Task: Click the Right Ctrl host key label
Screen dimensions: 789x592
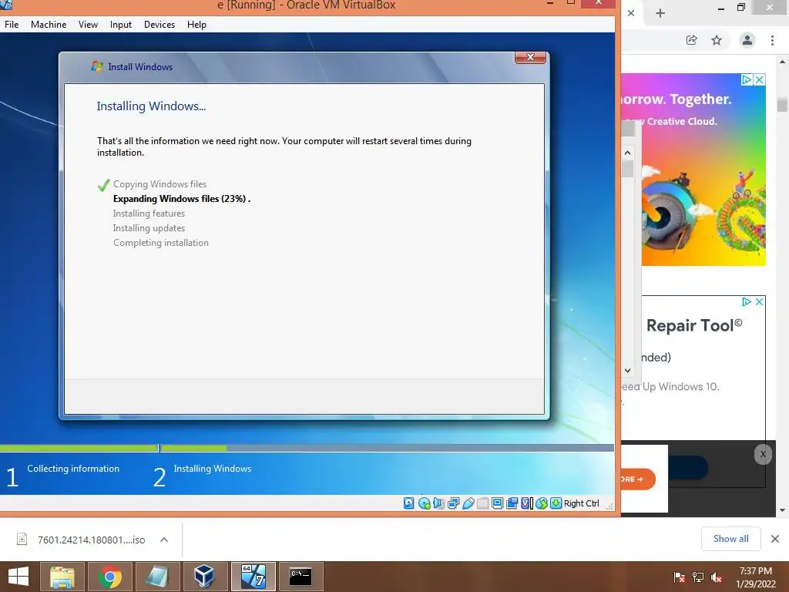Action: point(581,503)
